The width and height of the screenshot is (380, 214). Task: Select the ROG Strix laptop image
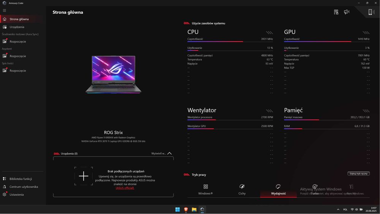point(113,75)
